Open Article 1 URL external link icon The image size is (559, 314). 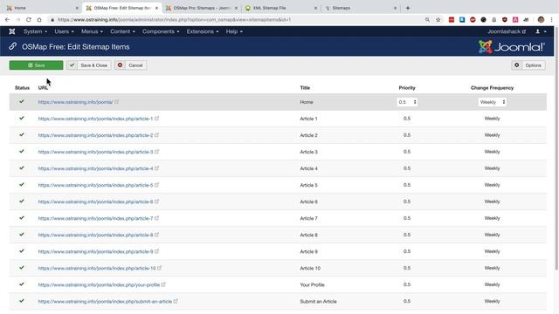pyautogui.click(x=157, y=119)
